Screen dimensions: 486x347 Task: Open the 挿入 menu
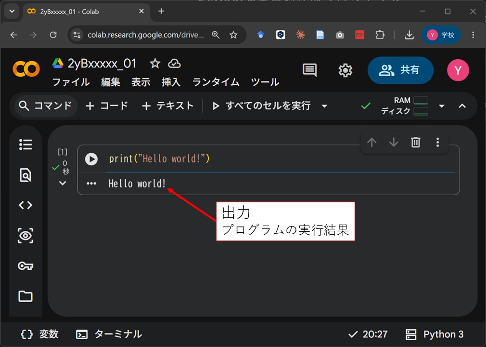pyautogui.click(x=171, y=82)
